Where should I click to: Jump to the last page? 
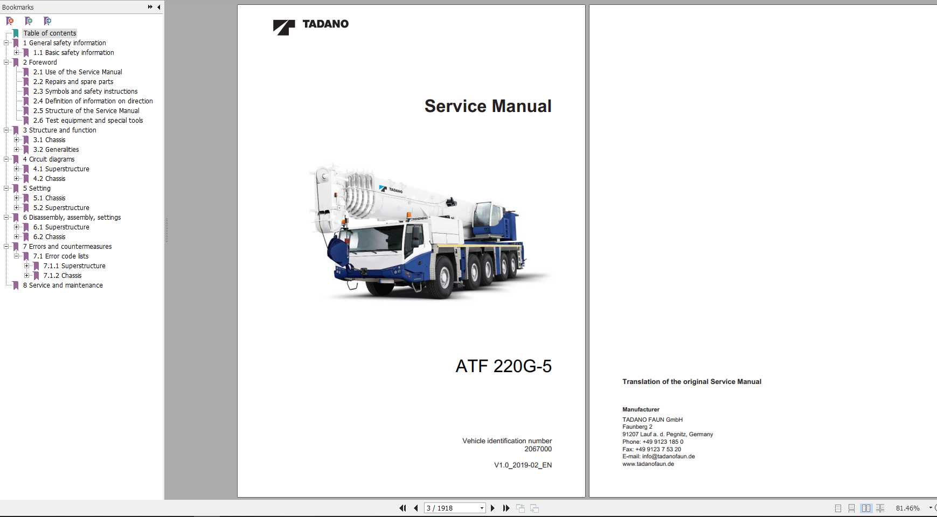point(506,508)
